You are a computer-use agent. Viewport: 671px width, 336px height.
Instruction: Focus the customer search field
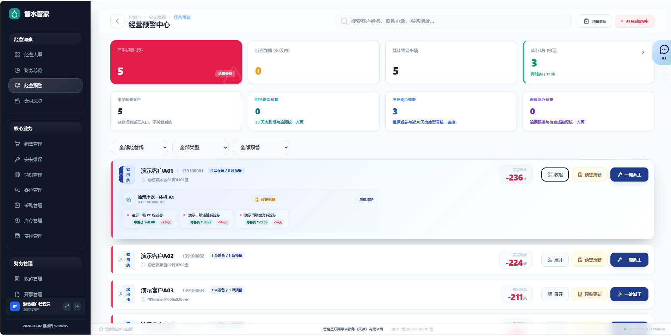point(453,21)
